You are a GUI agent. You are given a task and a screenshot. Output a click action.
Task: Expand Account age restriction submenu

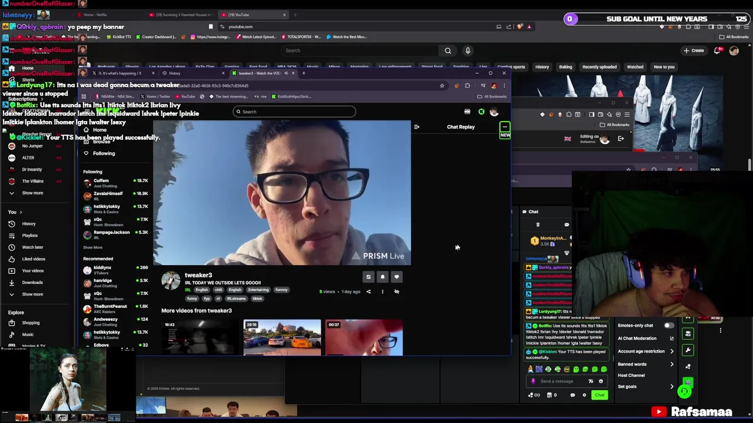click(x=645, y=351)
